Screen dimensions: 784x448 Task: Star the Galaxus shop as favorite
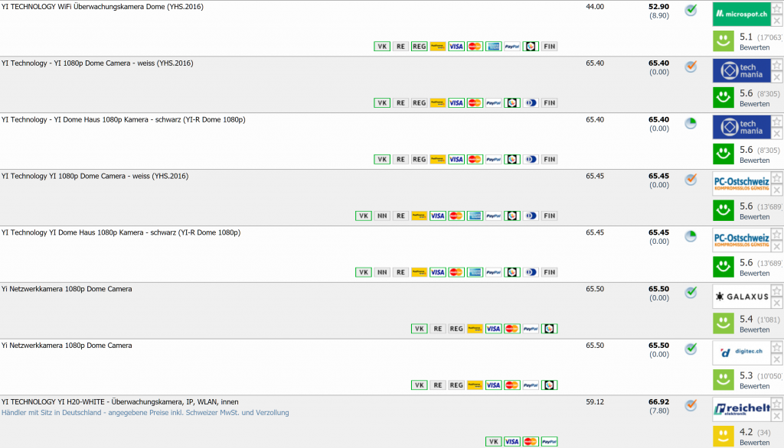tap(777, 291)
